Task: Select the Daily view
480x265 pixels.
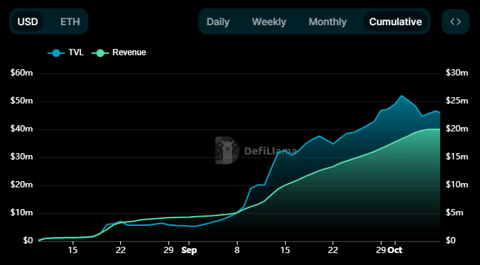Action: [x=218, y=22]
